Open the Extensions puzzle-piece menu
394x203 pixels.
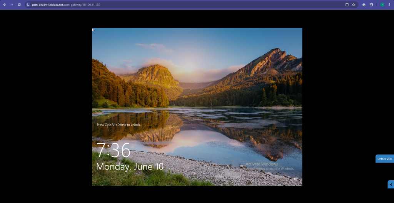[x=371, y=5]
